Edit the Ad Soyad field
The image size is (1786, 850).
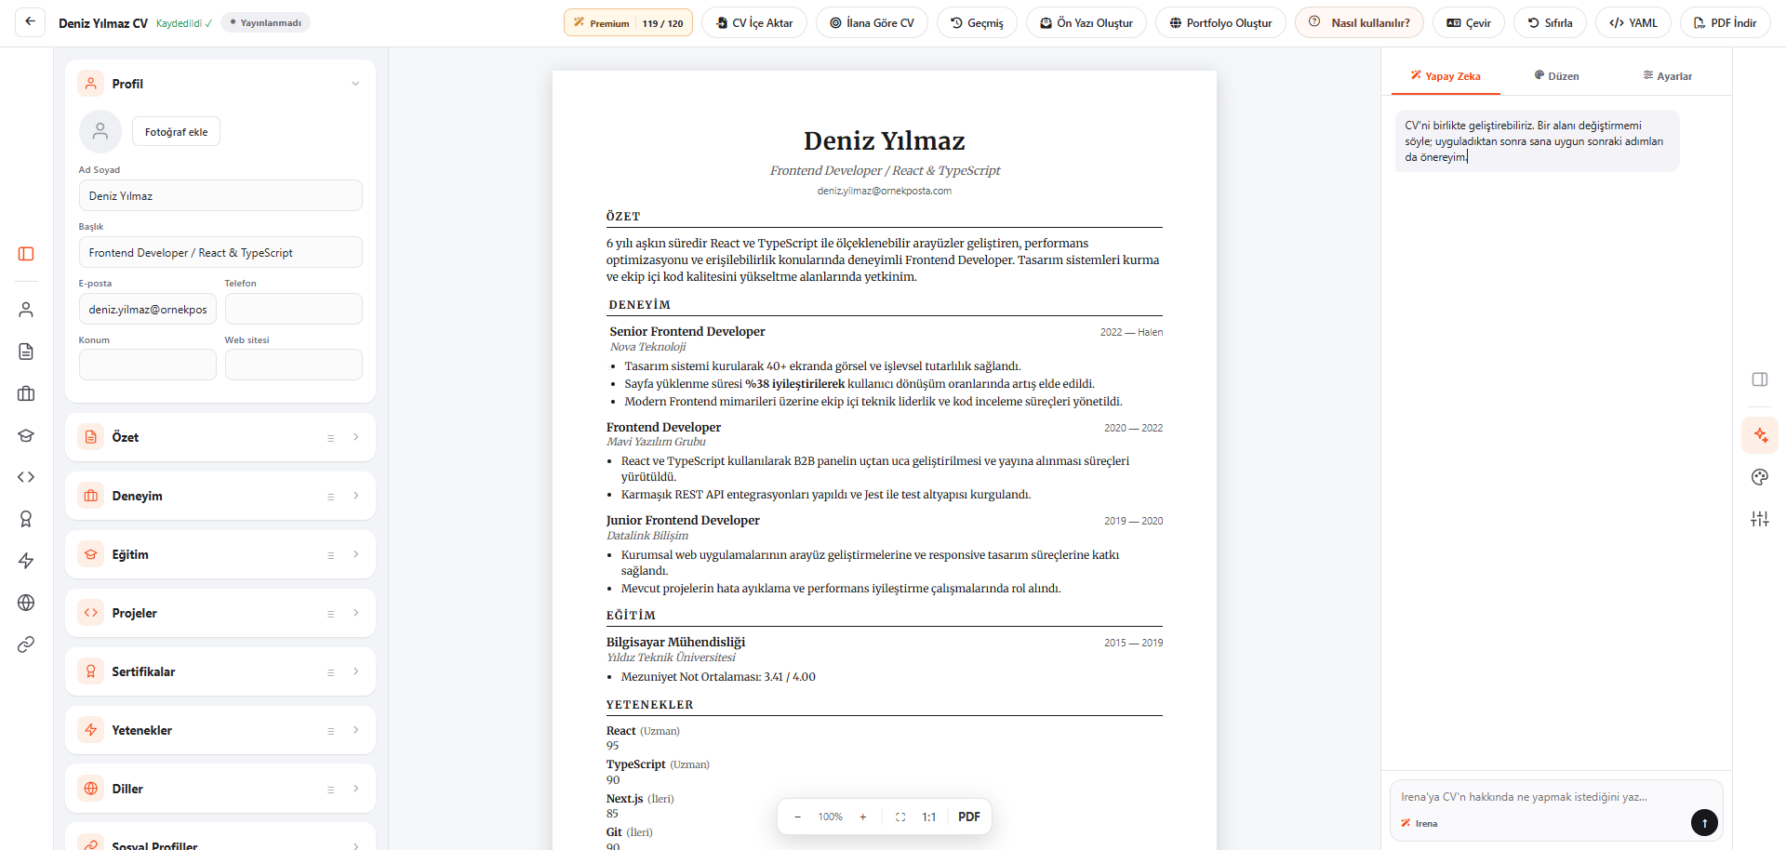220,195
